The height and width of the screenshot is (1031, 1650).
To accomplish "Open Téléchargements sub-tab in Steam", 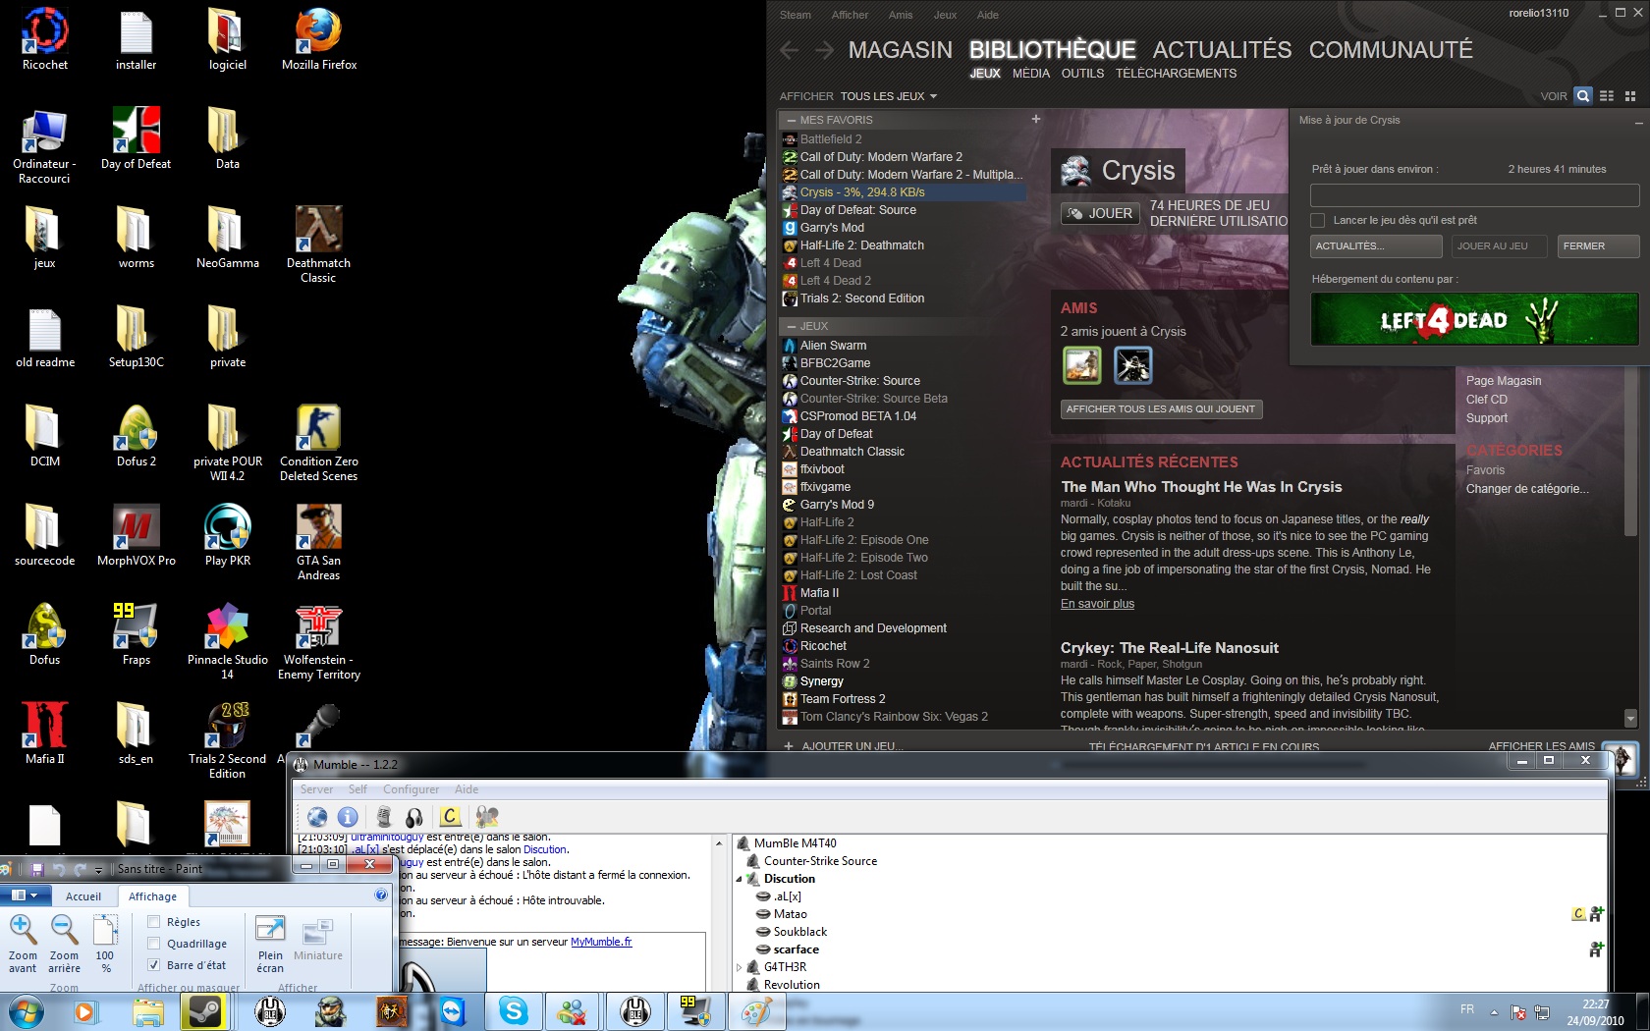I will (1176, 74).
